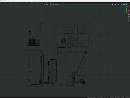Image resolution: width=130 pixels, height=98 pixels.
Task: Open the Sculpting workspace tab
Action: (x=5, y=3)
